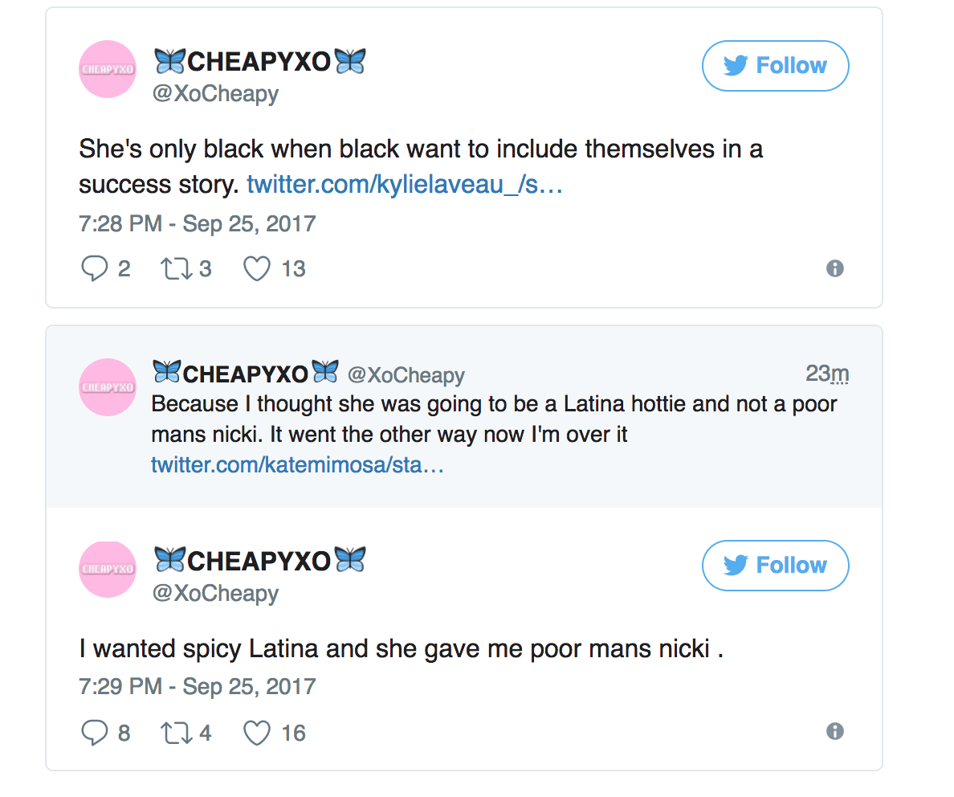This screenshot has height=797, width=954.
Task: Reply to the 7:28 PM tweet
Action: pyautogui.click(x=94, y=268)
